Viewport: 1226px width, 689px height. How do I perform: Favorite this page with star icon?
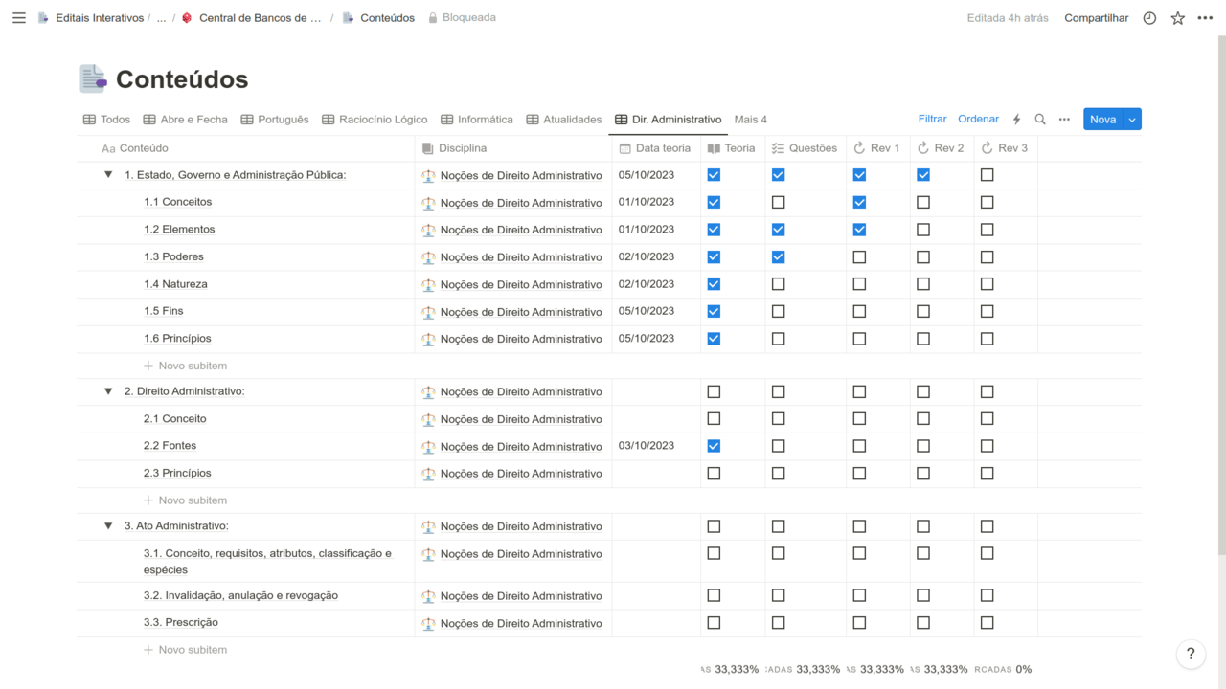[x=1178, y=18]
